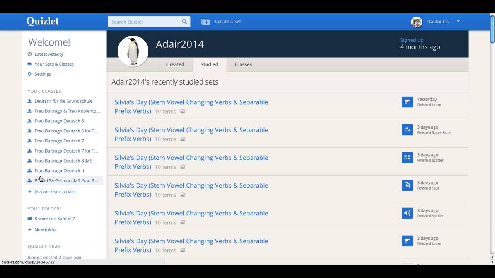Click Join or create a class
The width and height of the screenshot is (495, 278).
pyautogui.click(x=55, y=192)
